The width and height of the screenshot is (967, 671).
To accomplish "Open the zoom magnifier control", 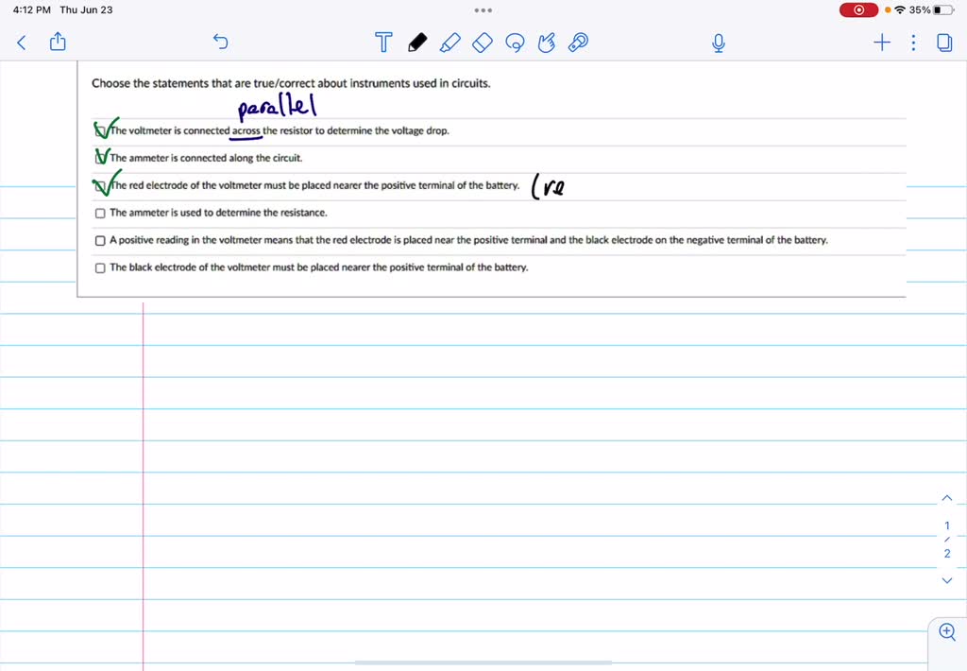I will pos(946,631).
